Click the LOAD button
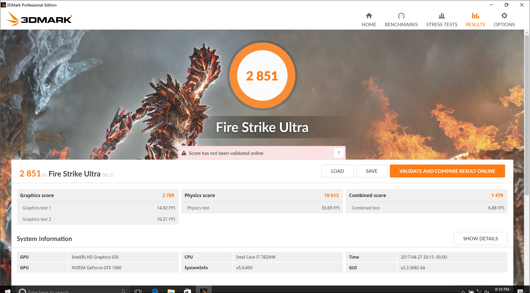 pyautogui.click(x=337, y=171)
